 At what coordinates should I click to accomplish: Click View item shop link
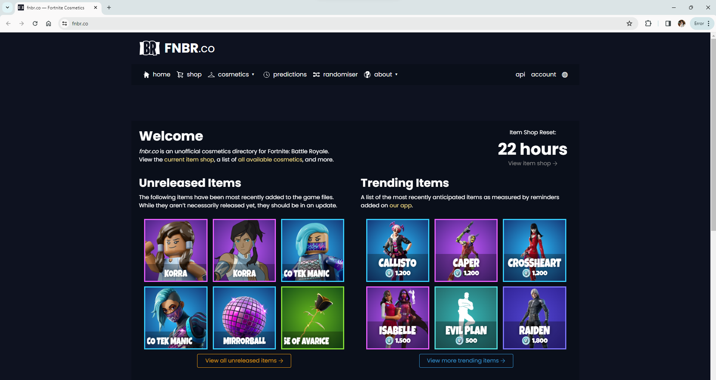pyautogui.click(x=533, y=163)
